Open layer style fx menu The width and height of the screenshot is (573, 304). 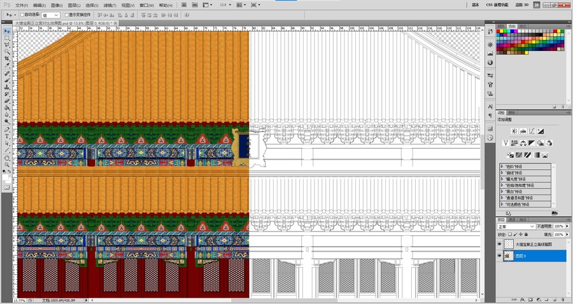click(x=523, y=300)
